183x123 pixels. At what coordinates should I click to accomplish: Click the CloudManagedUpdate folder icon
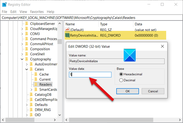[x=27, y=29]
